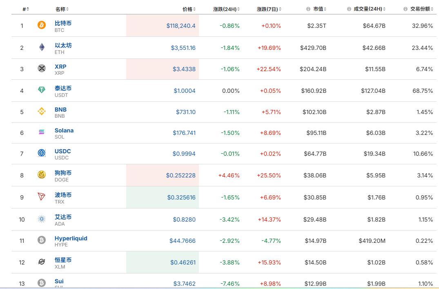Click the Stellar XLM logo icon

click(x=41, y=262)
